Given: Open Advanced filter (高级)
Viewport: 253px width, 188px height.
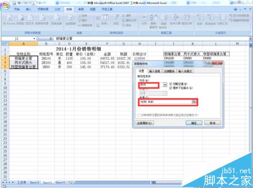Looking at the screenshot, I should pyautogui.click(x=126, y=25).
